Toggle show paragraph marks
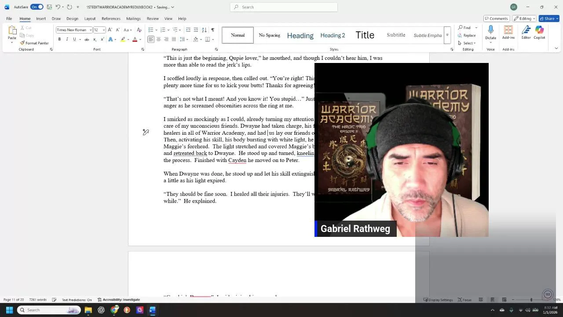563x317 pixels. (x=213, y=30)
